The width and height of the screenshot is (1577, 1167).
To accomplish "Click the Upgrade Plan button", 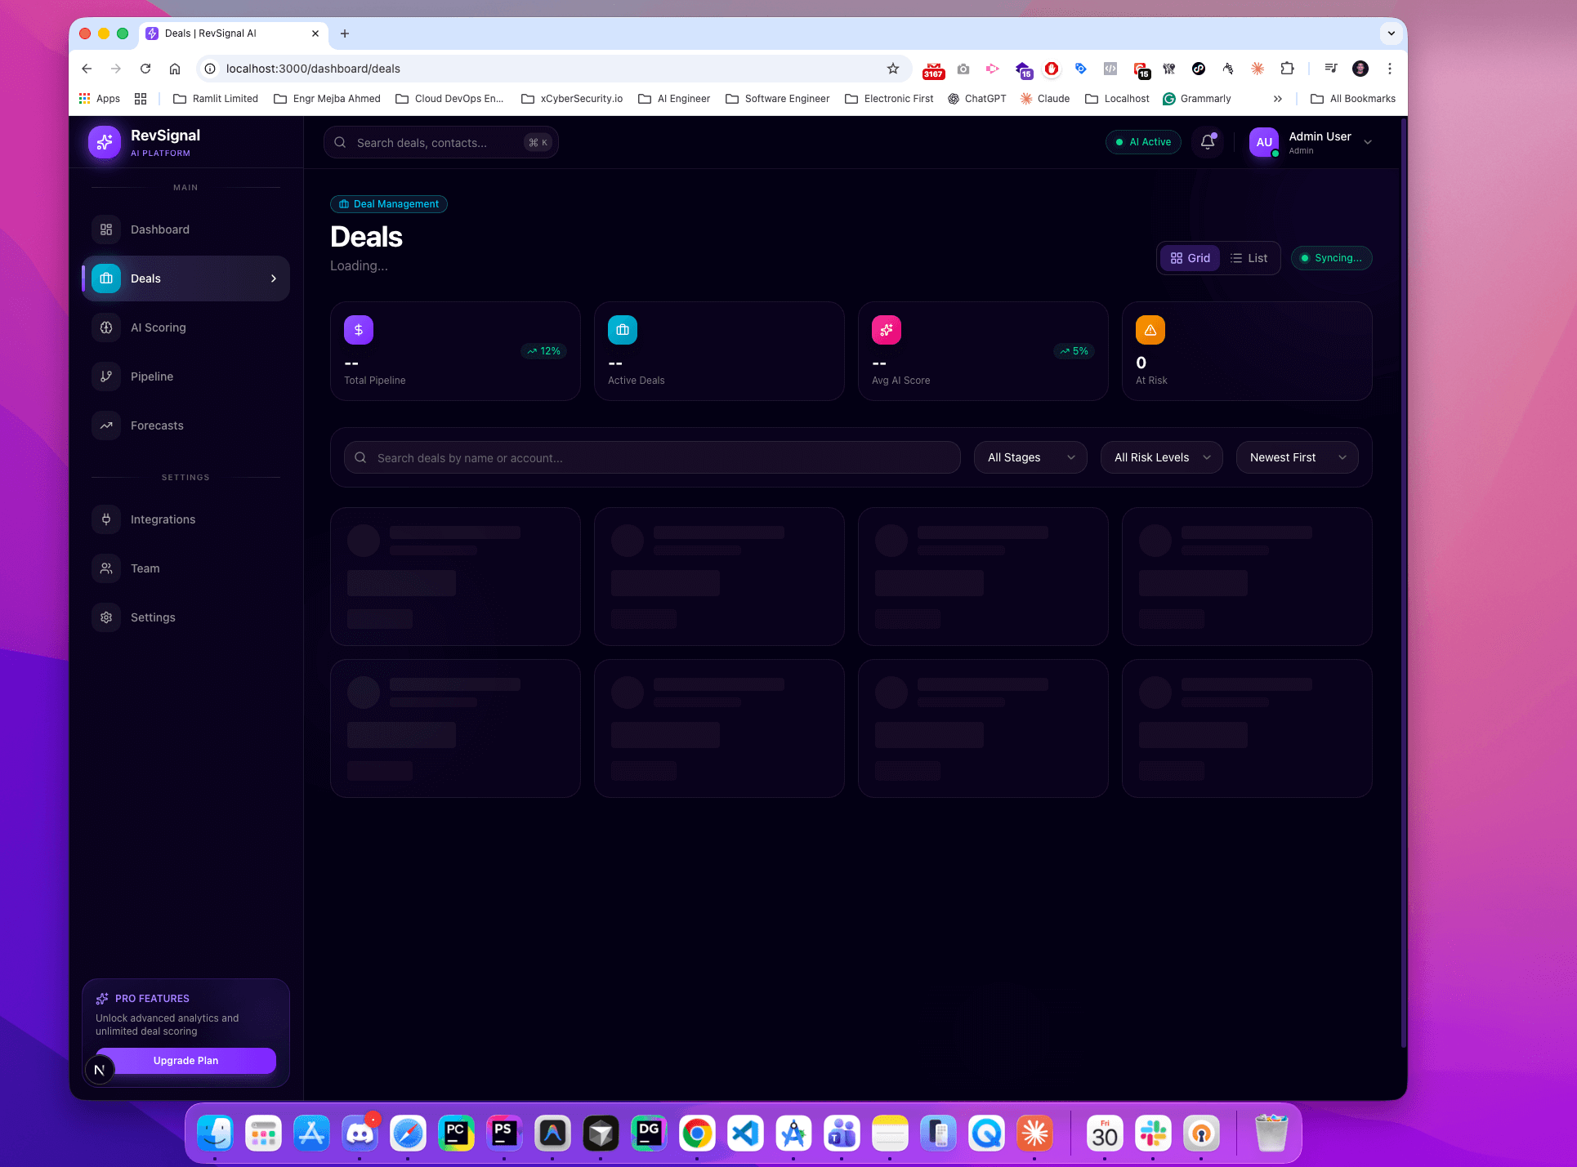I will [x=185, y=1060].
